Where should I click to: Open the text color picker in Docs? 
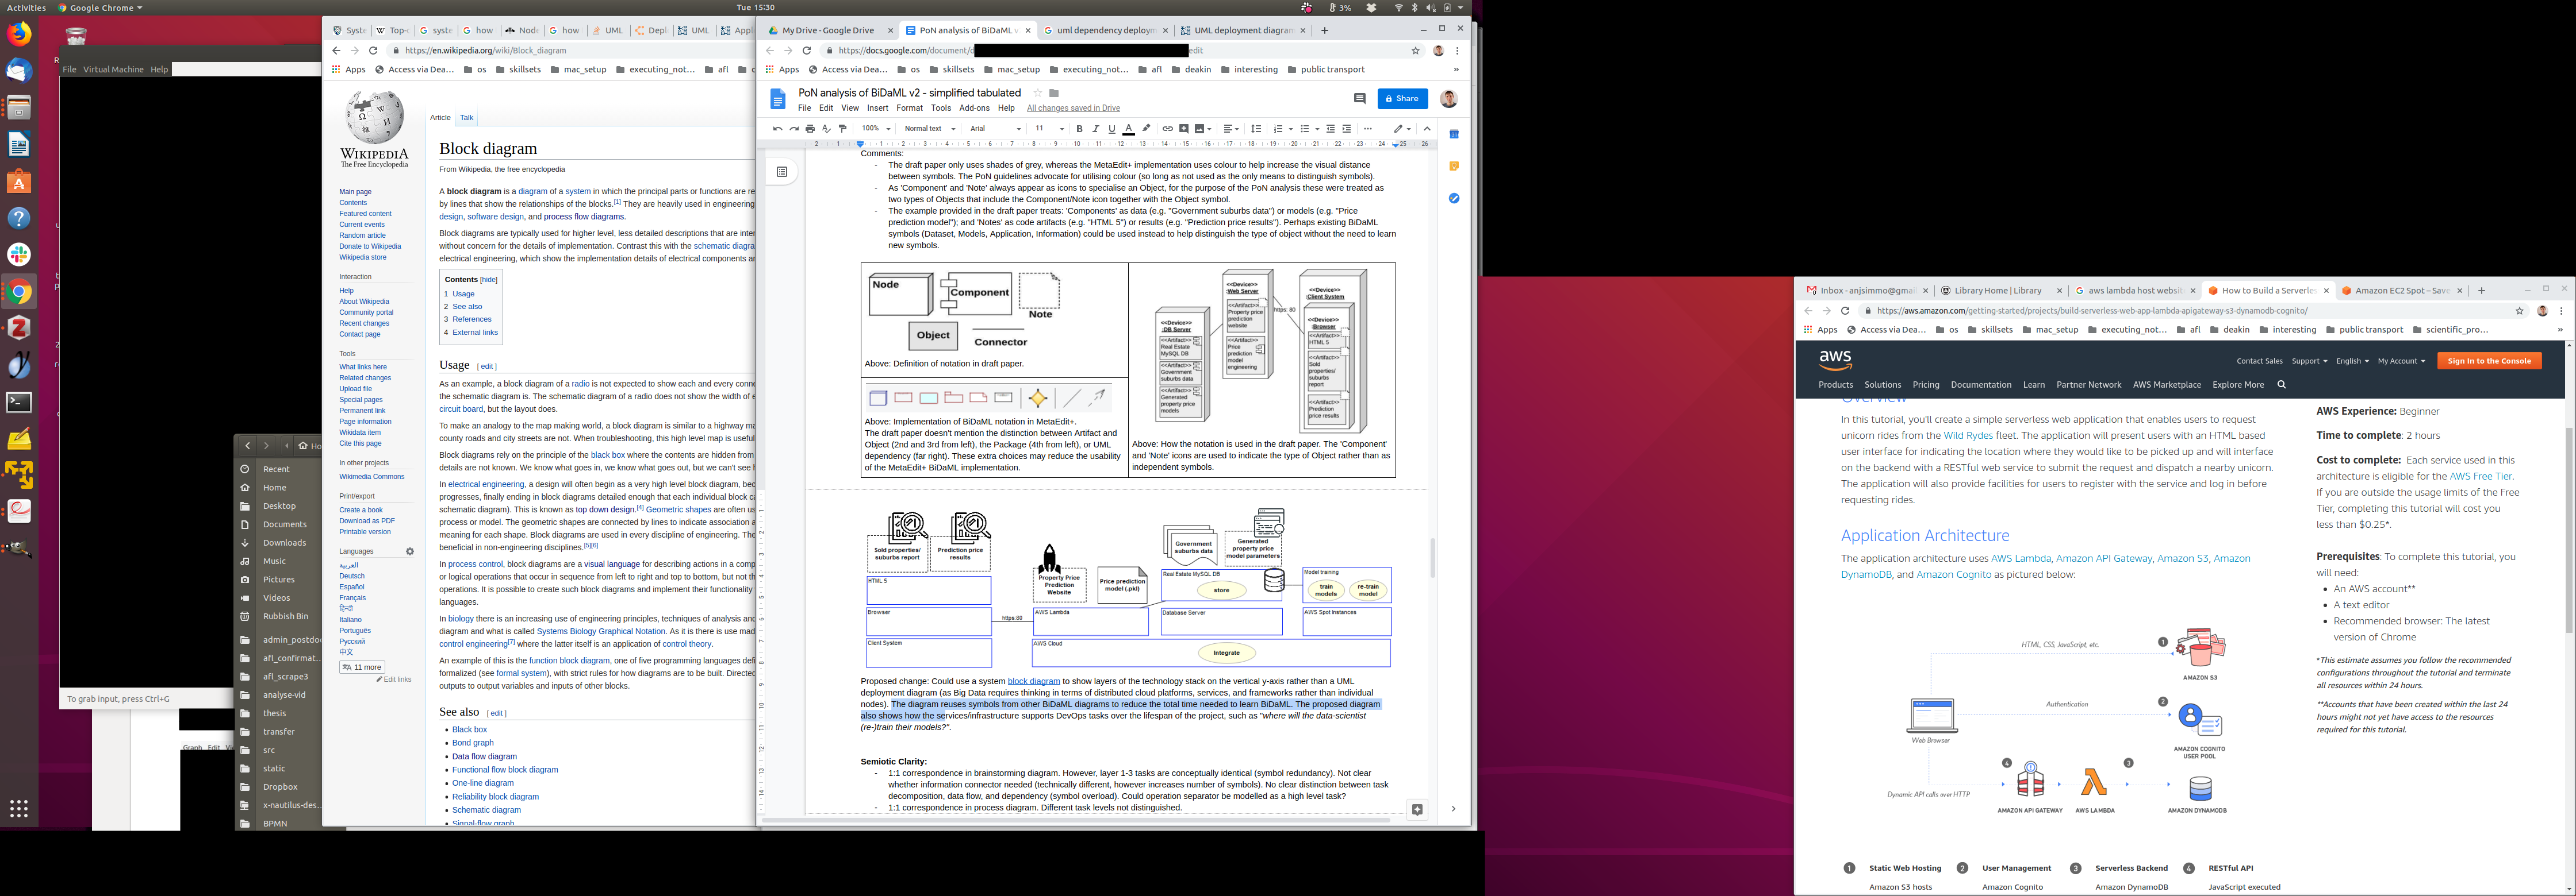click(x=1128, y=129)
